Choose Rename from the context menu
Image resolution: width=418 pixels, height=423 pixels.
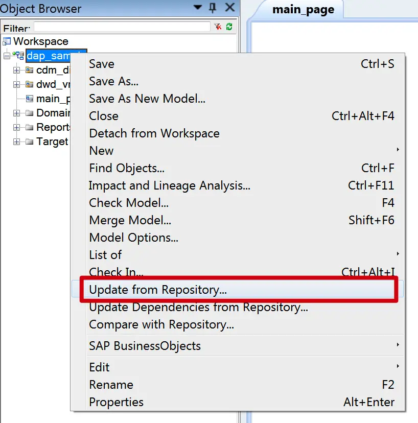tap(238, 384)
